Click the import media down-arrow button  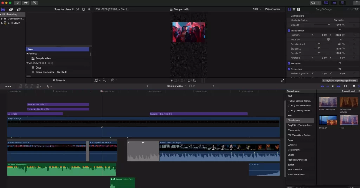[x=17, y=2]
